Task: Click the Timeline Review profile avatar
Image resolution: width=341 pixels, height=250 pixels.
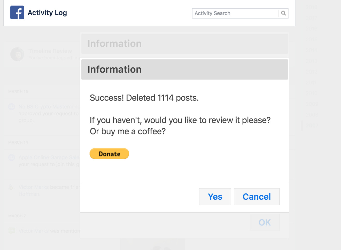Action: click(x=17, y=54)
